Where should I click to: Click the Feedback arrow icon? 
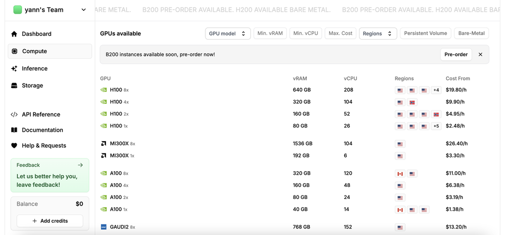click(x=80, y=165)
